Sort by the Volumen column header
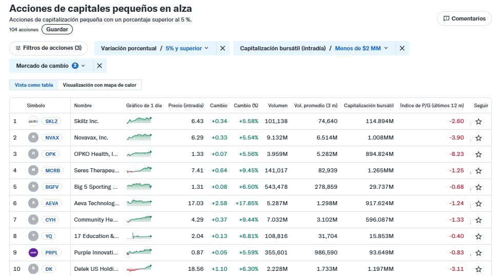 click(x=278, y=106)
